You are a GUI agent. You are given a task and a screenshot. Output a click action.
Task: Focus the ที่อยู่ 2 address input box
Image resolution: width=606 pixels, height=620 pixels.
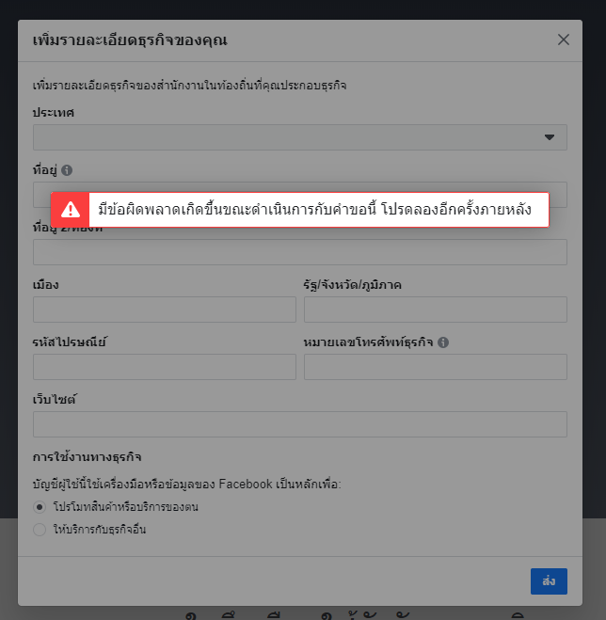tap(300, 252)
